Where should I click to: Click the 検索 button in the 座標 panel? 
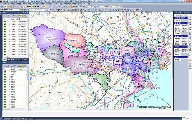click(13, 15)
